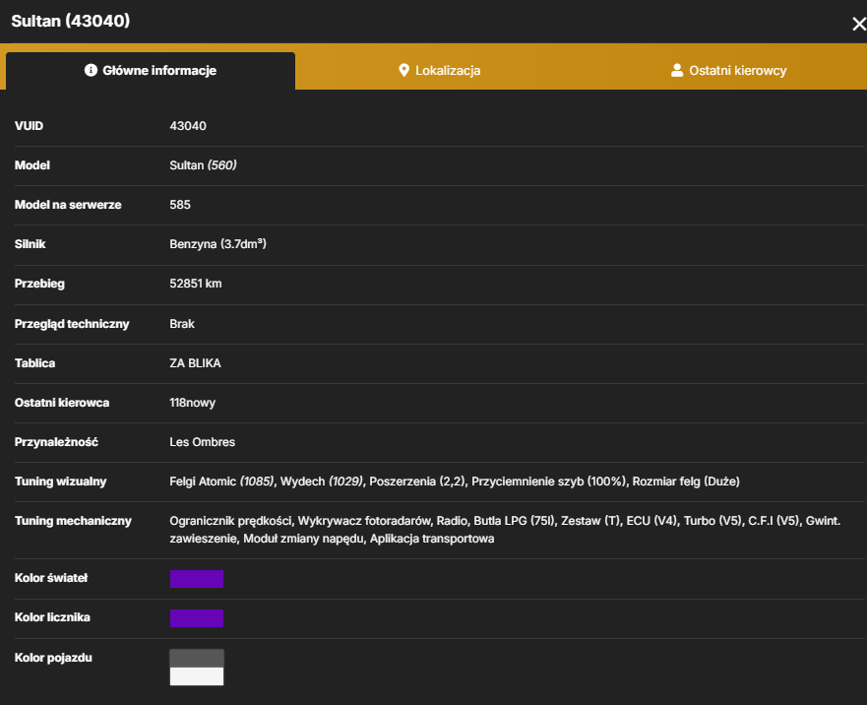This screenshot has width=867, height=705.
Task: Click the plate value ZA BLIKA
Action: 195,363
